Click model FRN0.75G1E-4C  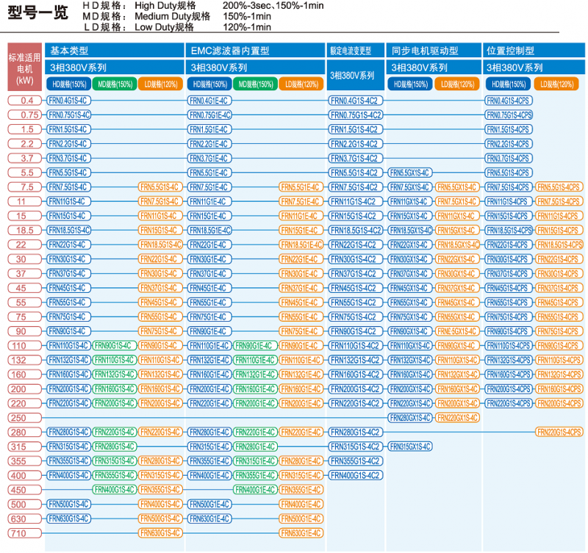pos(209,115)
